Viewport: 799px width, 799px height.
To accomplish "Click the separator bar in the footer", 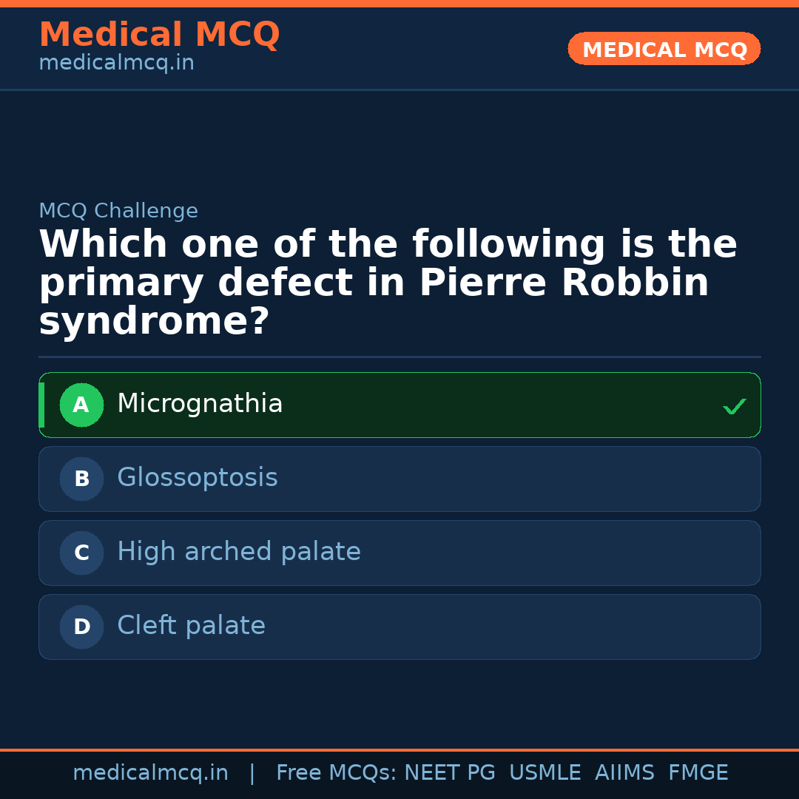I will point(252,772).
